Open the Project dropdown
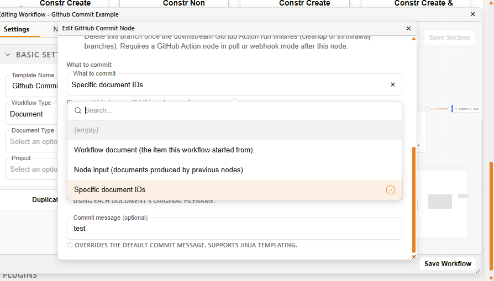This screenshot has width=494, height=281. click(x=31, y=169)
